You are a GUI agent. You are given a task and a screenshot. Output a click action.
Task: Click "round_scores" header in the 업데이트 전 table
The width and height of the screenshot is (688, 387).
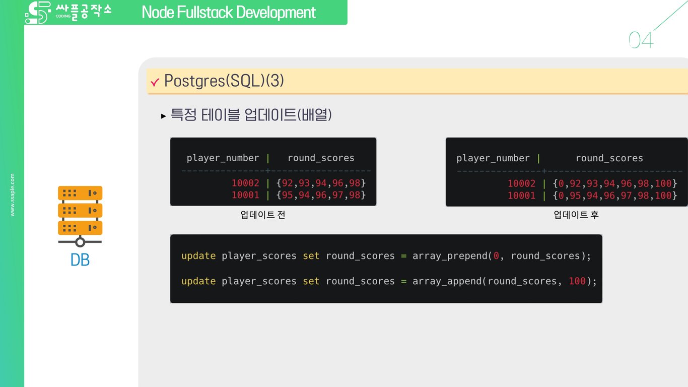point(321,158)
